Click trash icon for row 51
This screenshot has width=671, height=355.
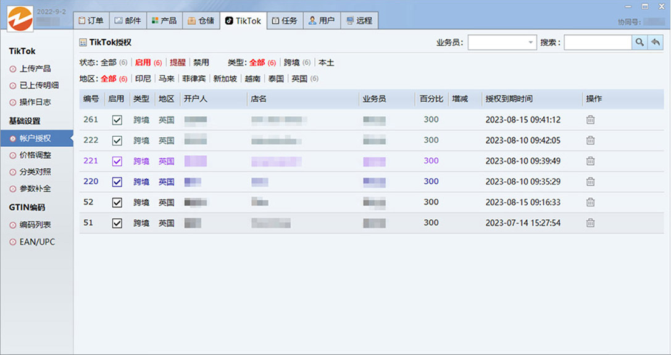[591, 222]
